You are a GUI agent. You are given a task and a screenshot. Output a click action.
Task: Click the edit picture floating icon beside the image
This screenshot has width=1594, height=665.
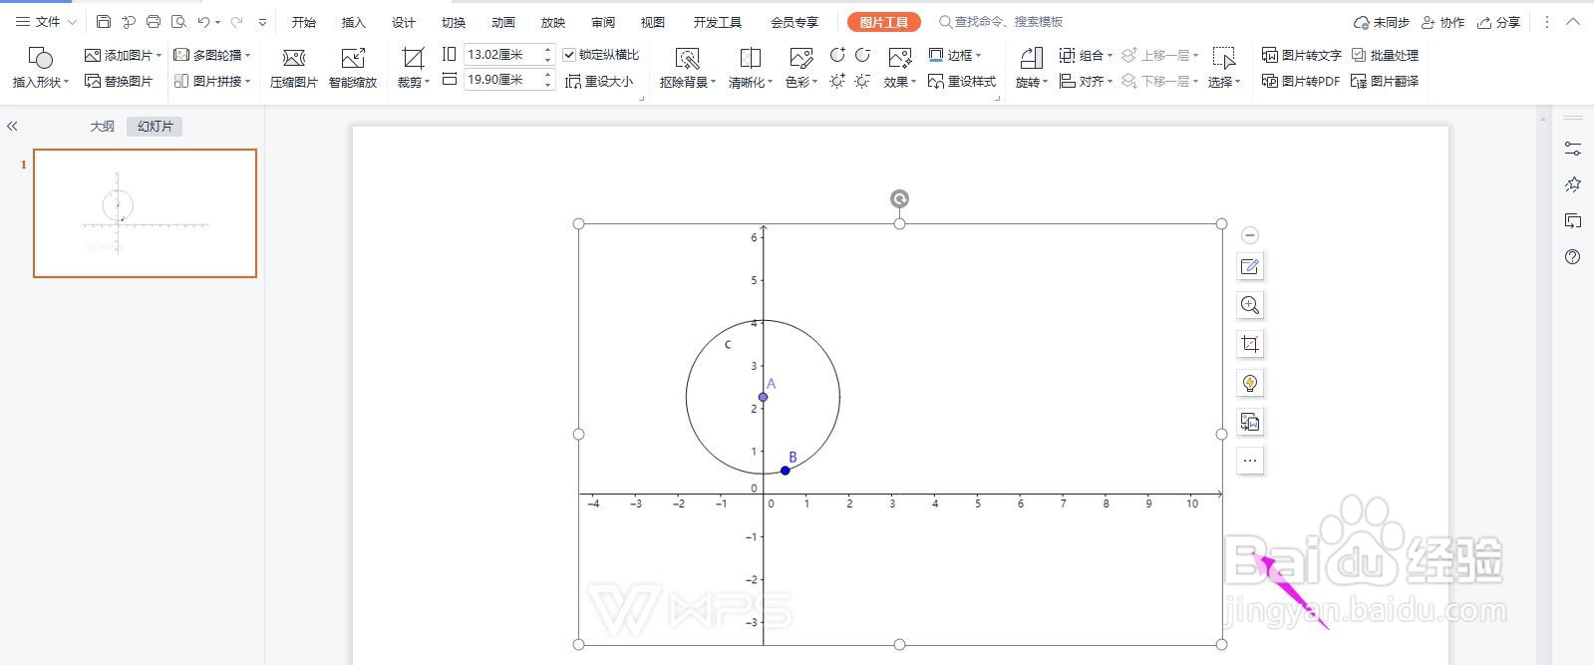pos(1250,266)
